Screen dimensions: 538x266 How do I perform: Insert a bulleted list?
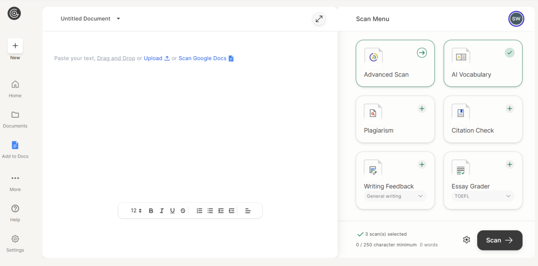210,211
